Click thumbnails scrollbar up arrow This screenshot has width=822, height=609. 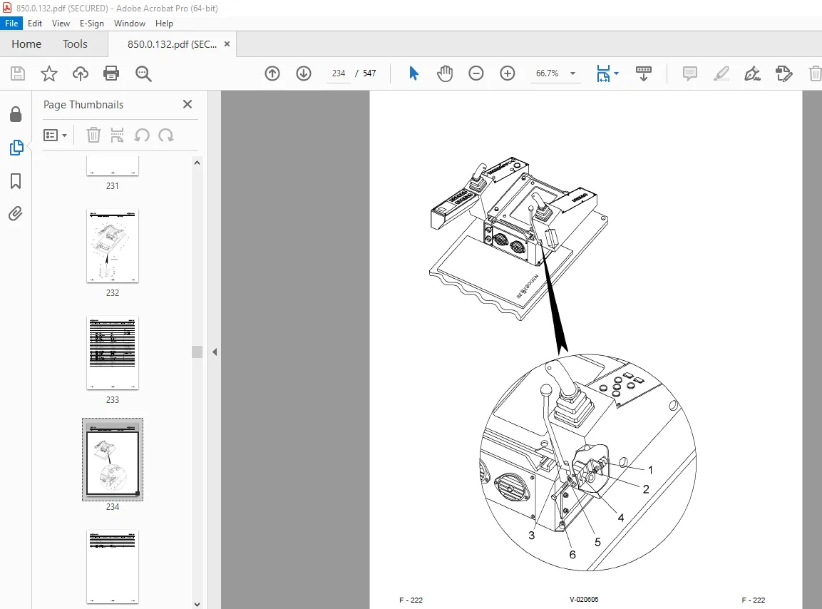tap(197, 163)
